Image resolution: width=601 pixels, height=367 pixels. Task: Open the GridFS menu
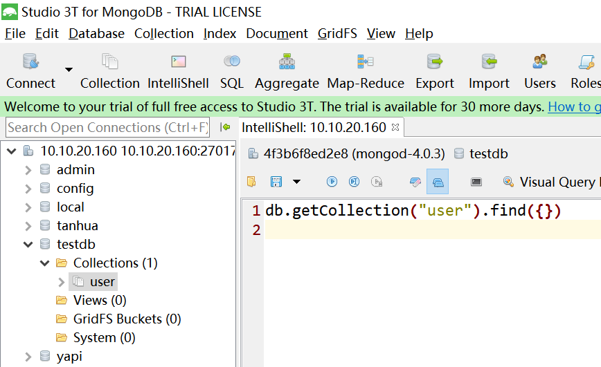point(337,34)
